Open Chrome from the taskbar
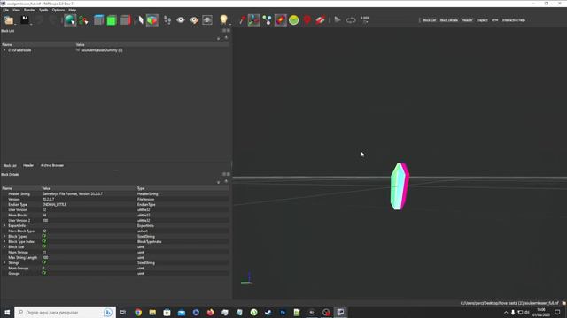567x318 pixels. [138, 312]
